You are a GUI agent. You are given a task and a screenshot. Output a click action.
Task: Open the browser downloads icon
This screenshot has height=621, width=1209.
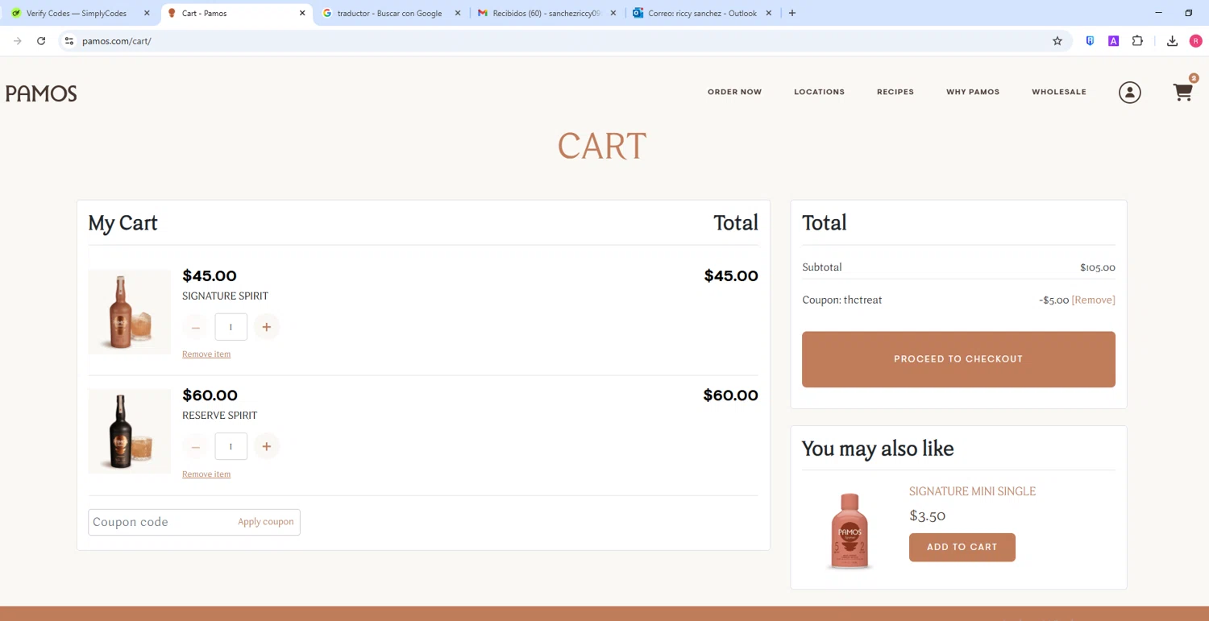[1172, 41]
